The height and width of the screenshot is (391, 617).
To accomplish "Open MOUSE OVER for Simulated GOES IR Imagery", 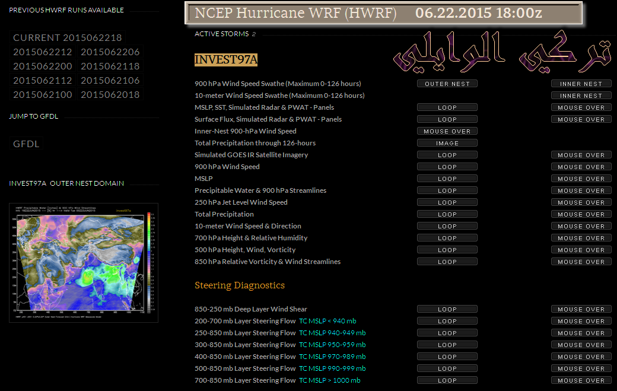I will pos(581,155).
